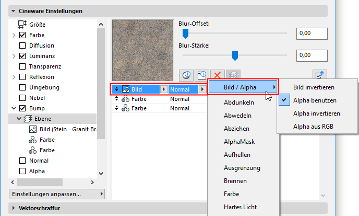Choose Alpha invertieren option
The image size is (359, 216).
316,113
